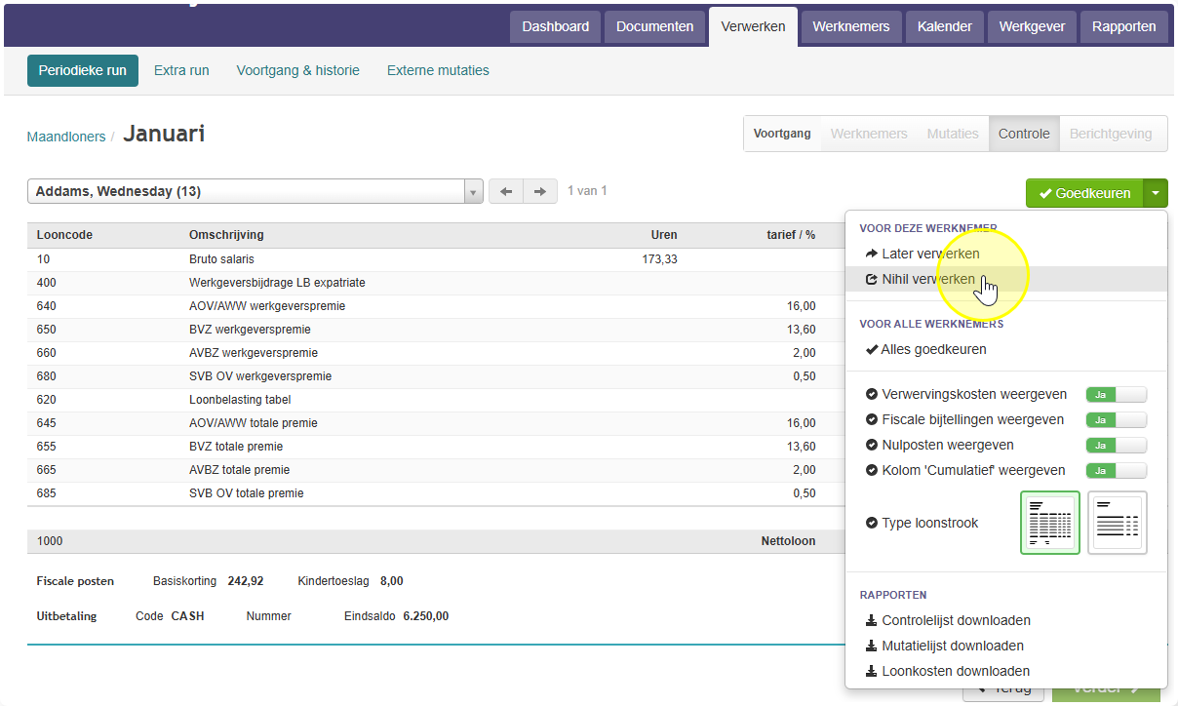Toggle Nulposten weergeven switch
Screen dimensions: 1178x706
[1117, 446]
